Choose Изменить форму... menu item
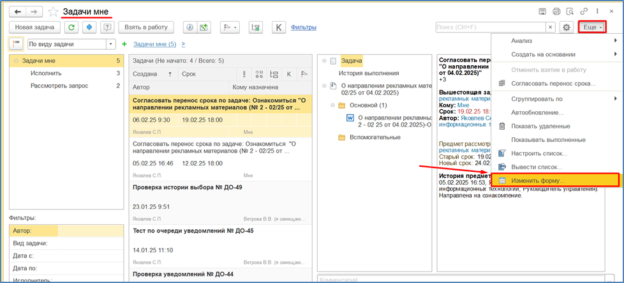Image resolution: width=624 pixels, height=283 pixels. [x=555, y=180]
